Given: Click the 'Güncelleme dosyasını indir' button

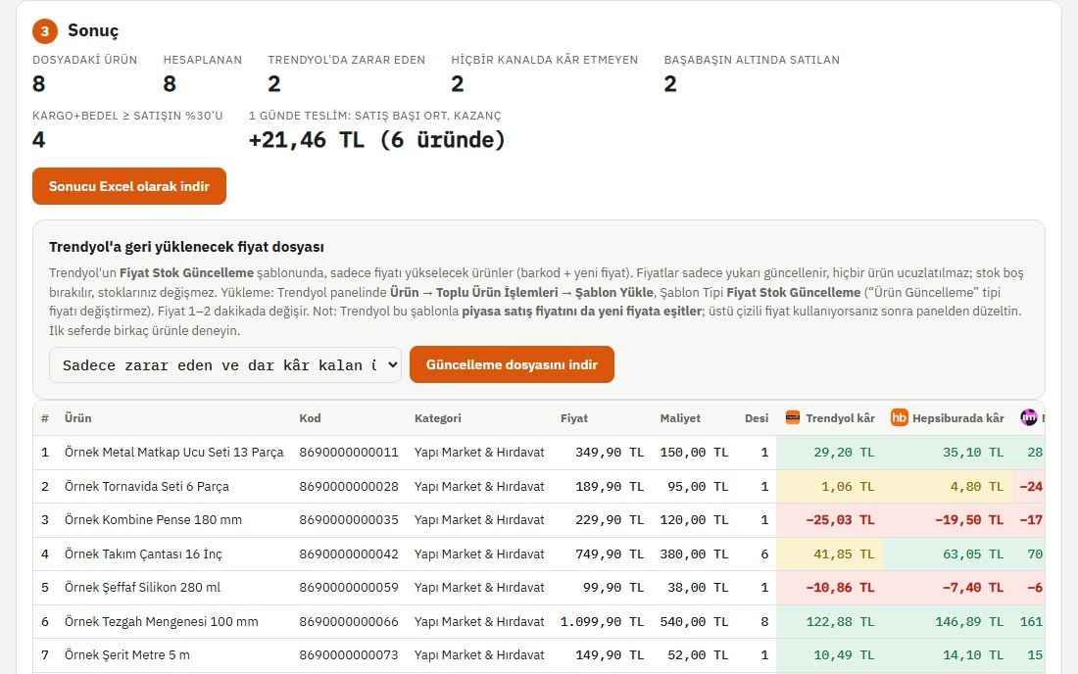Looking at the screenshot, I should (512, 364).
